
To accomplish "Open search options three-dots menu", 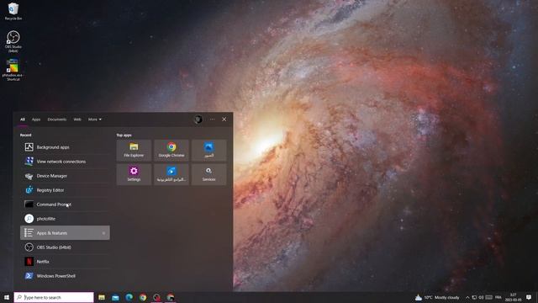I will [x=213, y=120].
